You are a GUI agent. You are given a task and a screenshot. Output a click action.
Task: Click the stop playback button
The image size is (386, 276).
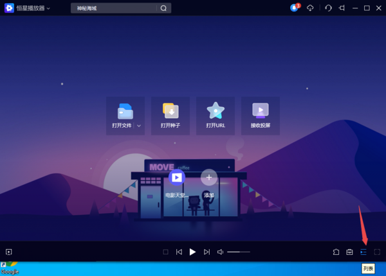click(166, 252)
